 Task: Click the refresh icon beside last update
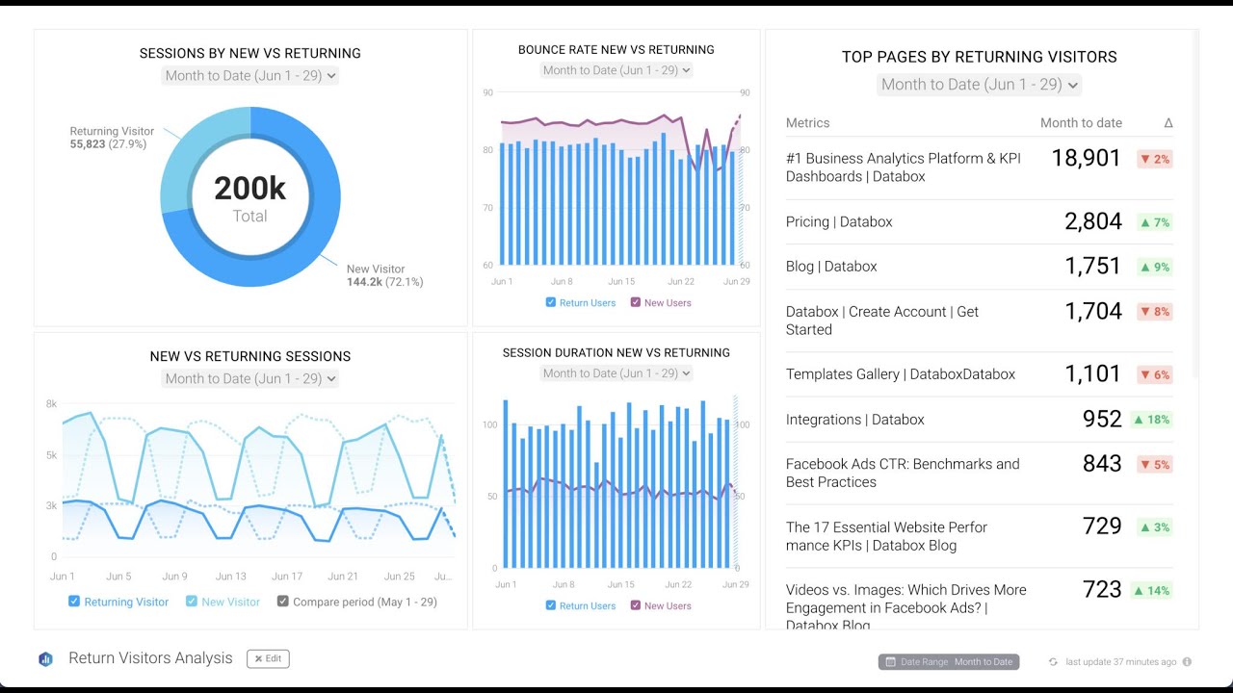1053,662
